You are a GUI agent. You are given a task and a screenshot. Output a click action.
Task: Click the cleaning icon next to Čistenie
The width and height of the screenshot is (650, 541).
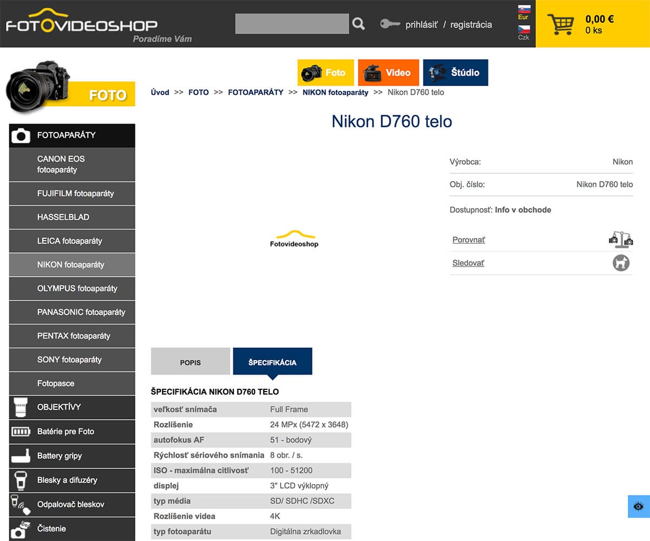coord(20,529)
